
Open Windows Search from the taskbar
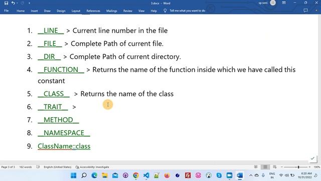[84, 175]
